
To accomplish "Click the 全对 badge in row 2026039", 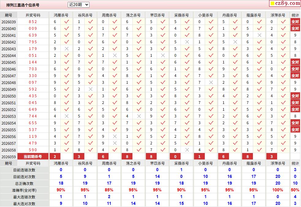I will coord(295,22).
